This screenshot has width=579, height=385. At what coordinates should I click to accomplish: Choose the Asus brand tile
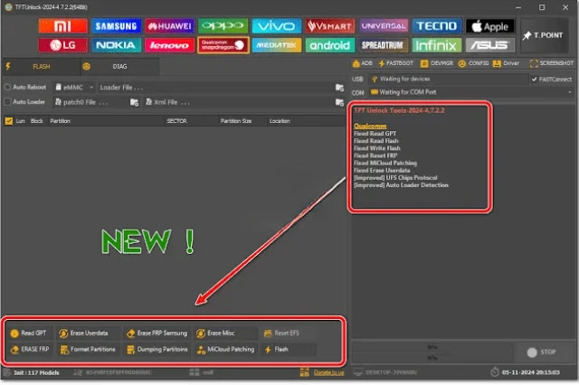(x=490, y=45)
